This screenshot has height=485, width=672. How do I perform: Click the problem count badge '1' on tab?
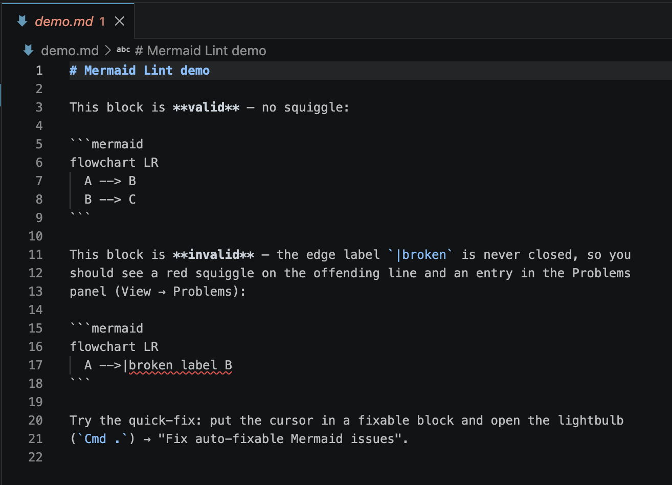102,21
